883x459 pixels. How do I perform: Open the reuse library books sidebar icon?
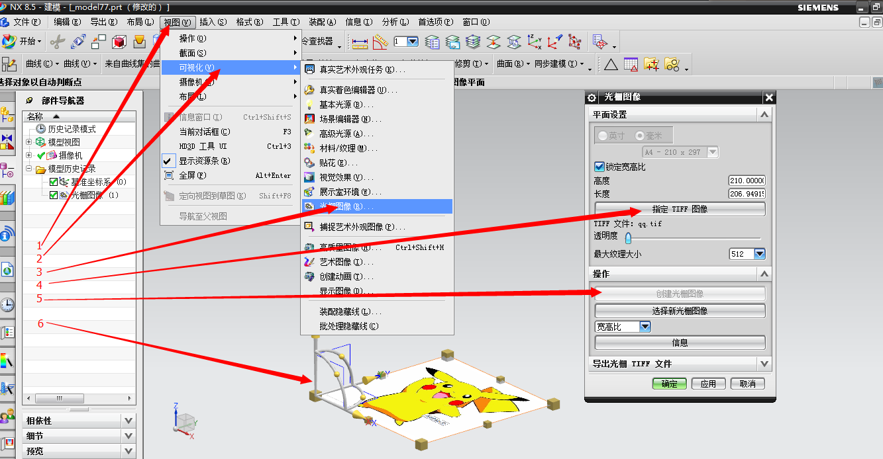7,198
